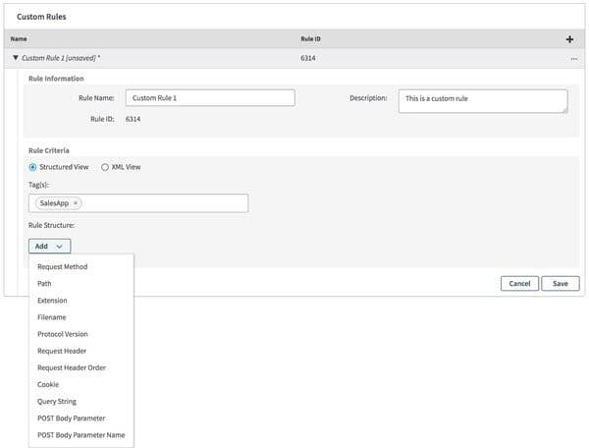
Task: Choose Request Method from the Add menu
Action: click(x=63, y=266)
